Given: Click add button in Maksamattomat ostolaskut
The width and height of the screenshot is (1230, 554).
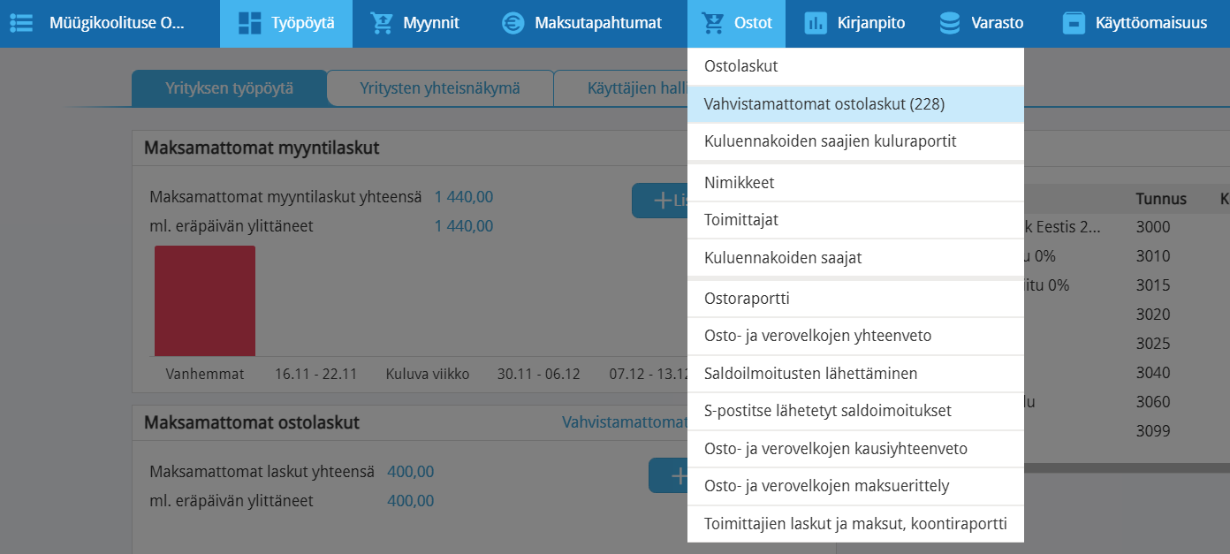Looking at the screenshot, I should pos(669,475).
